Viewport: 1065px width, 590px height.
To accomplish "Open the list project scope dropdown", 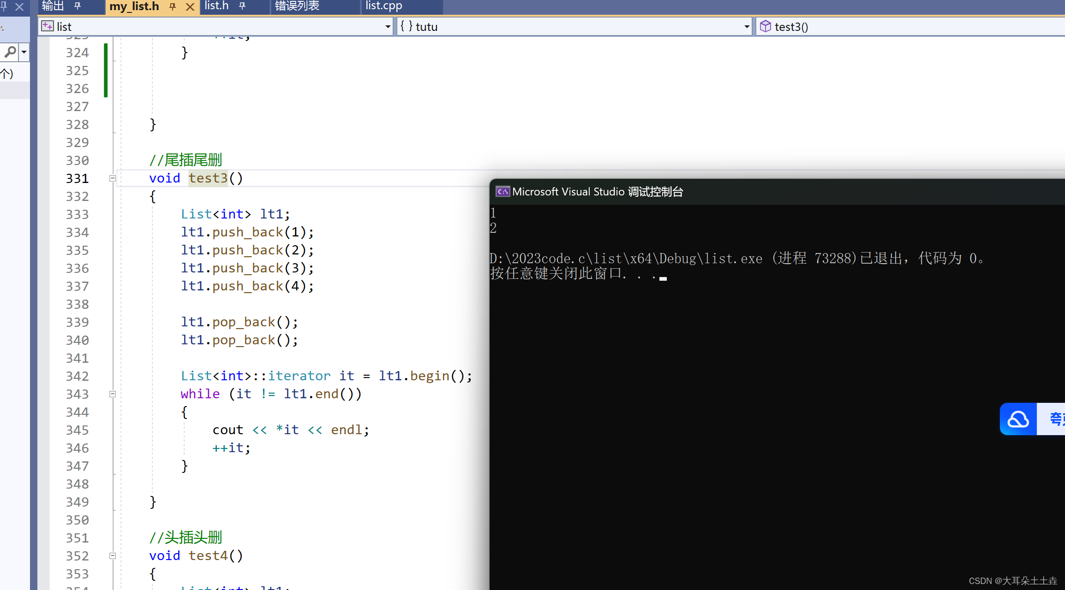I will (x=215, y=27).
